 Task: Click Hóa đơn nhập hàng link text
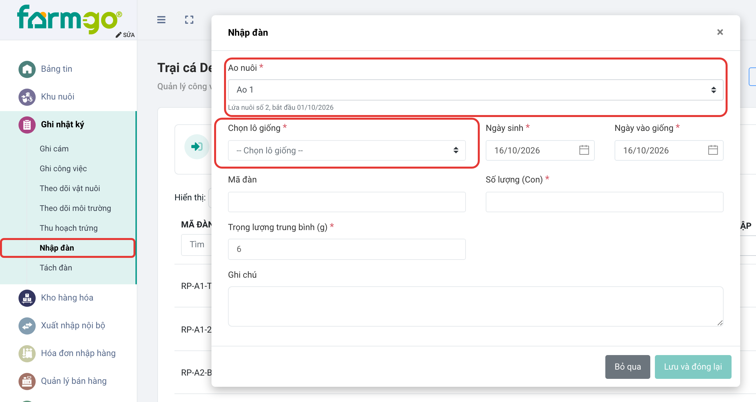click(78, 353)
